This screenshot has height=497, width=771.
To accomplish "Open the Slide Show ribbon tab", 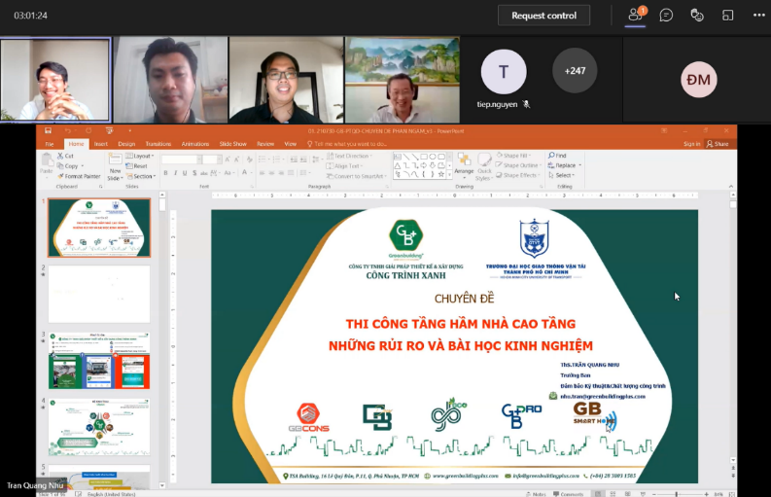I will click(x=232, y=143).
